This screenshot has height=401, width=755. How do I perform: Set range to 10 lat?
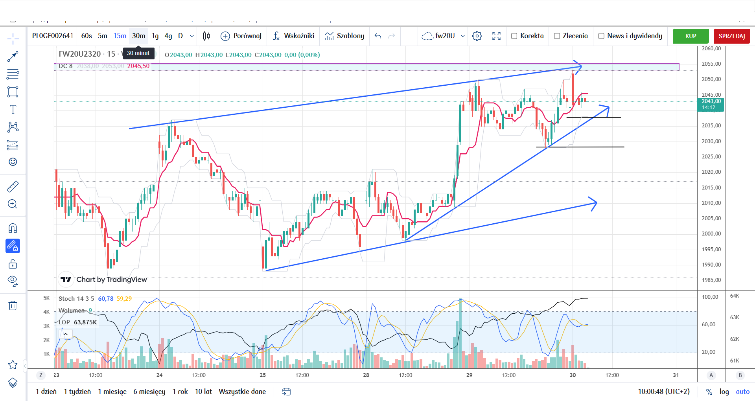[x=203, y=392]
